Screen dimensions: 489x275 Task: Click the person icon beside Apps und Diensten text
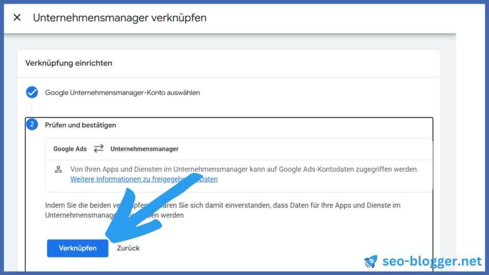[x=58, y=169]
